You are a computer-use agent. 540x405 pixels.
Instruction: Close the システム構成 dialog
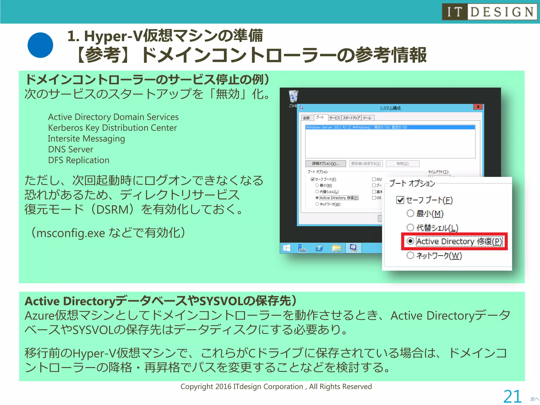coord(478,107)
